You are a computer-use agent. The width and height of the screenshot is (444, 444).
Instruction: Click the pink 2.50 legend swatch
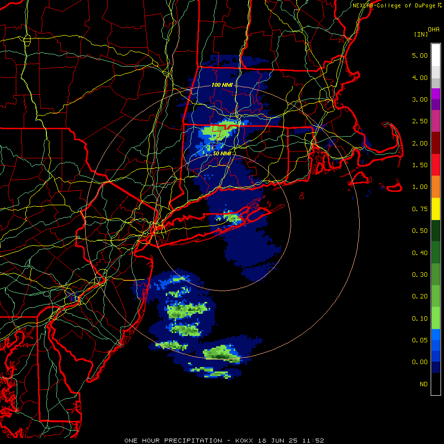click(436, 121)
